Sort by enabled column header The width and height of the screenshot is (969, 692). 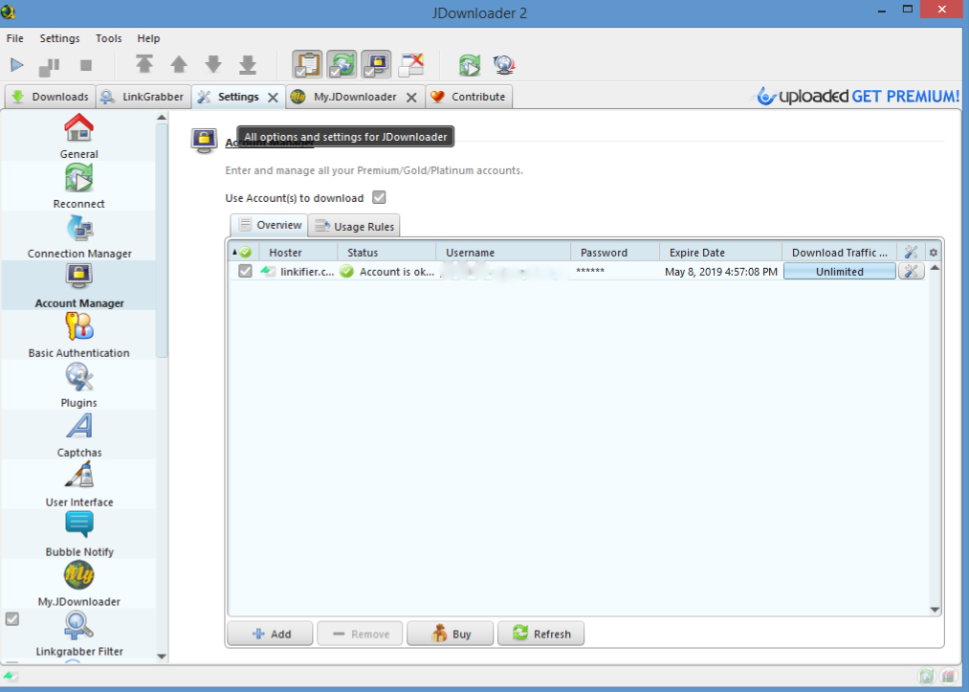click(x=244, y=253)
